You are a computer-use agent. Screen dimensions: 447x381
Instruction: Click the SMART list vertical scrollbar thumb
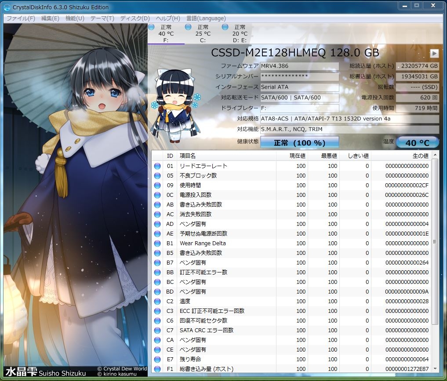[x=435, y=242]
